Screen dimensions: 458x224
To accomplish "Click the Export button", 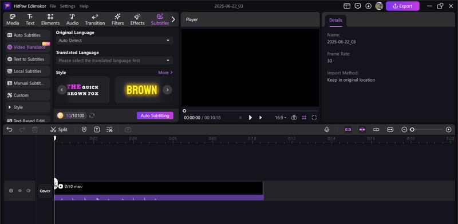I will (x=402, y=6).
